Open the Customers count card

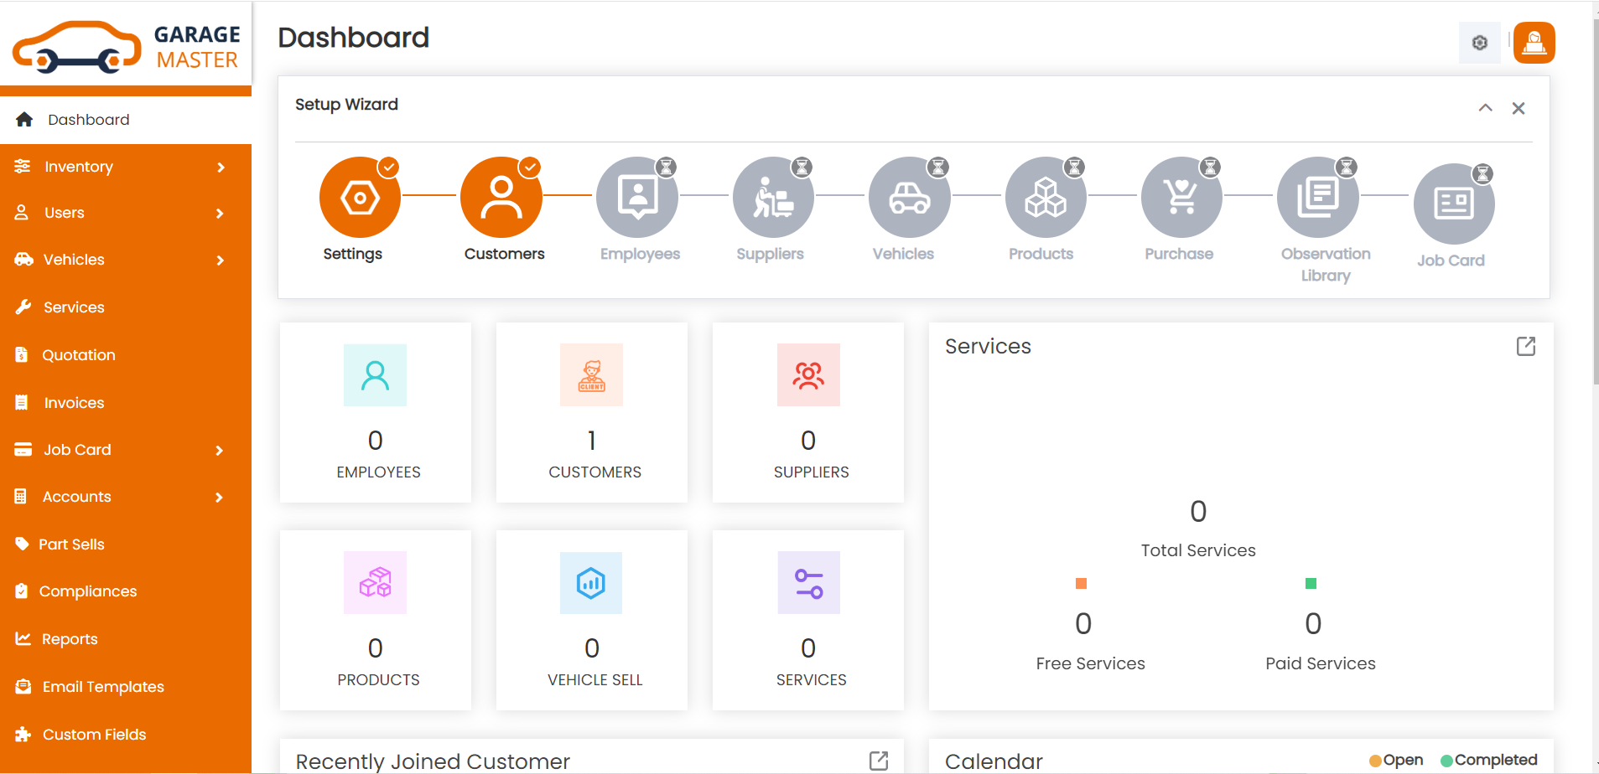[x=592, y=412]
